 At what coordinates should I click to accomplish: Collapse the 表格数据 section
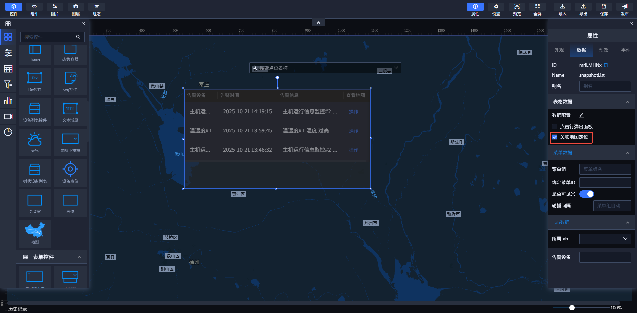628,102
